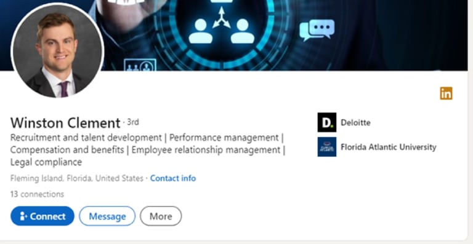The image size is (473, 244).
Task: Click the small group icon at banner bottom
Action: click(140, 65)
